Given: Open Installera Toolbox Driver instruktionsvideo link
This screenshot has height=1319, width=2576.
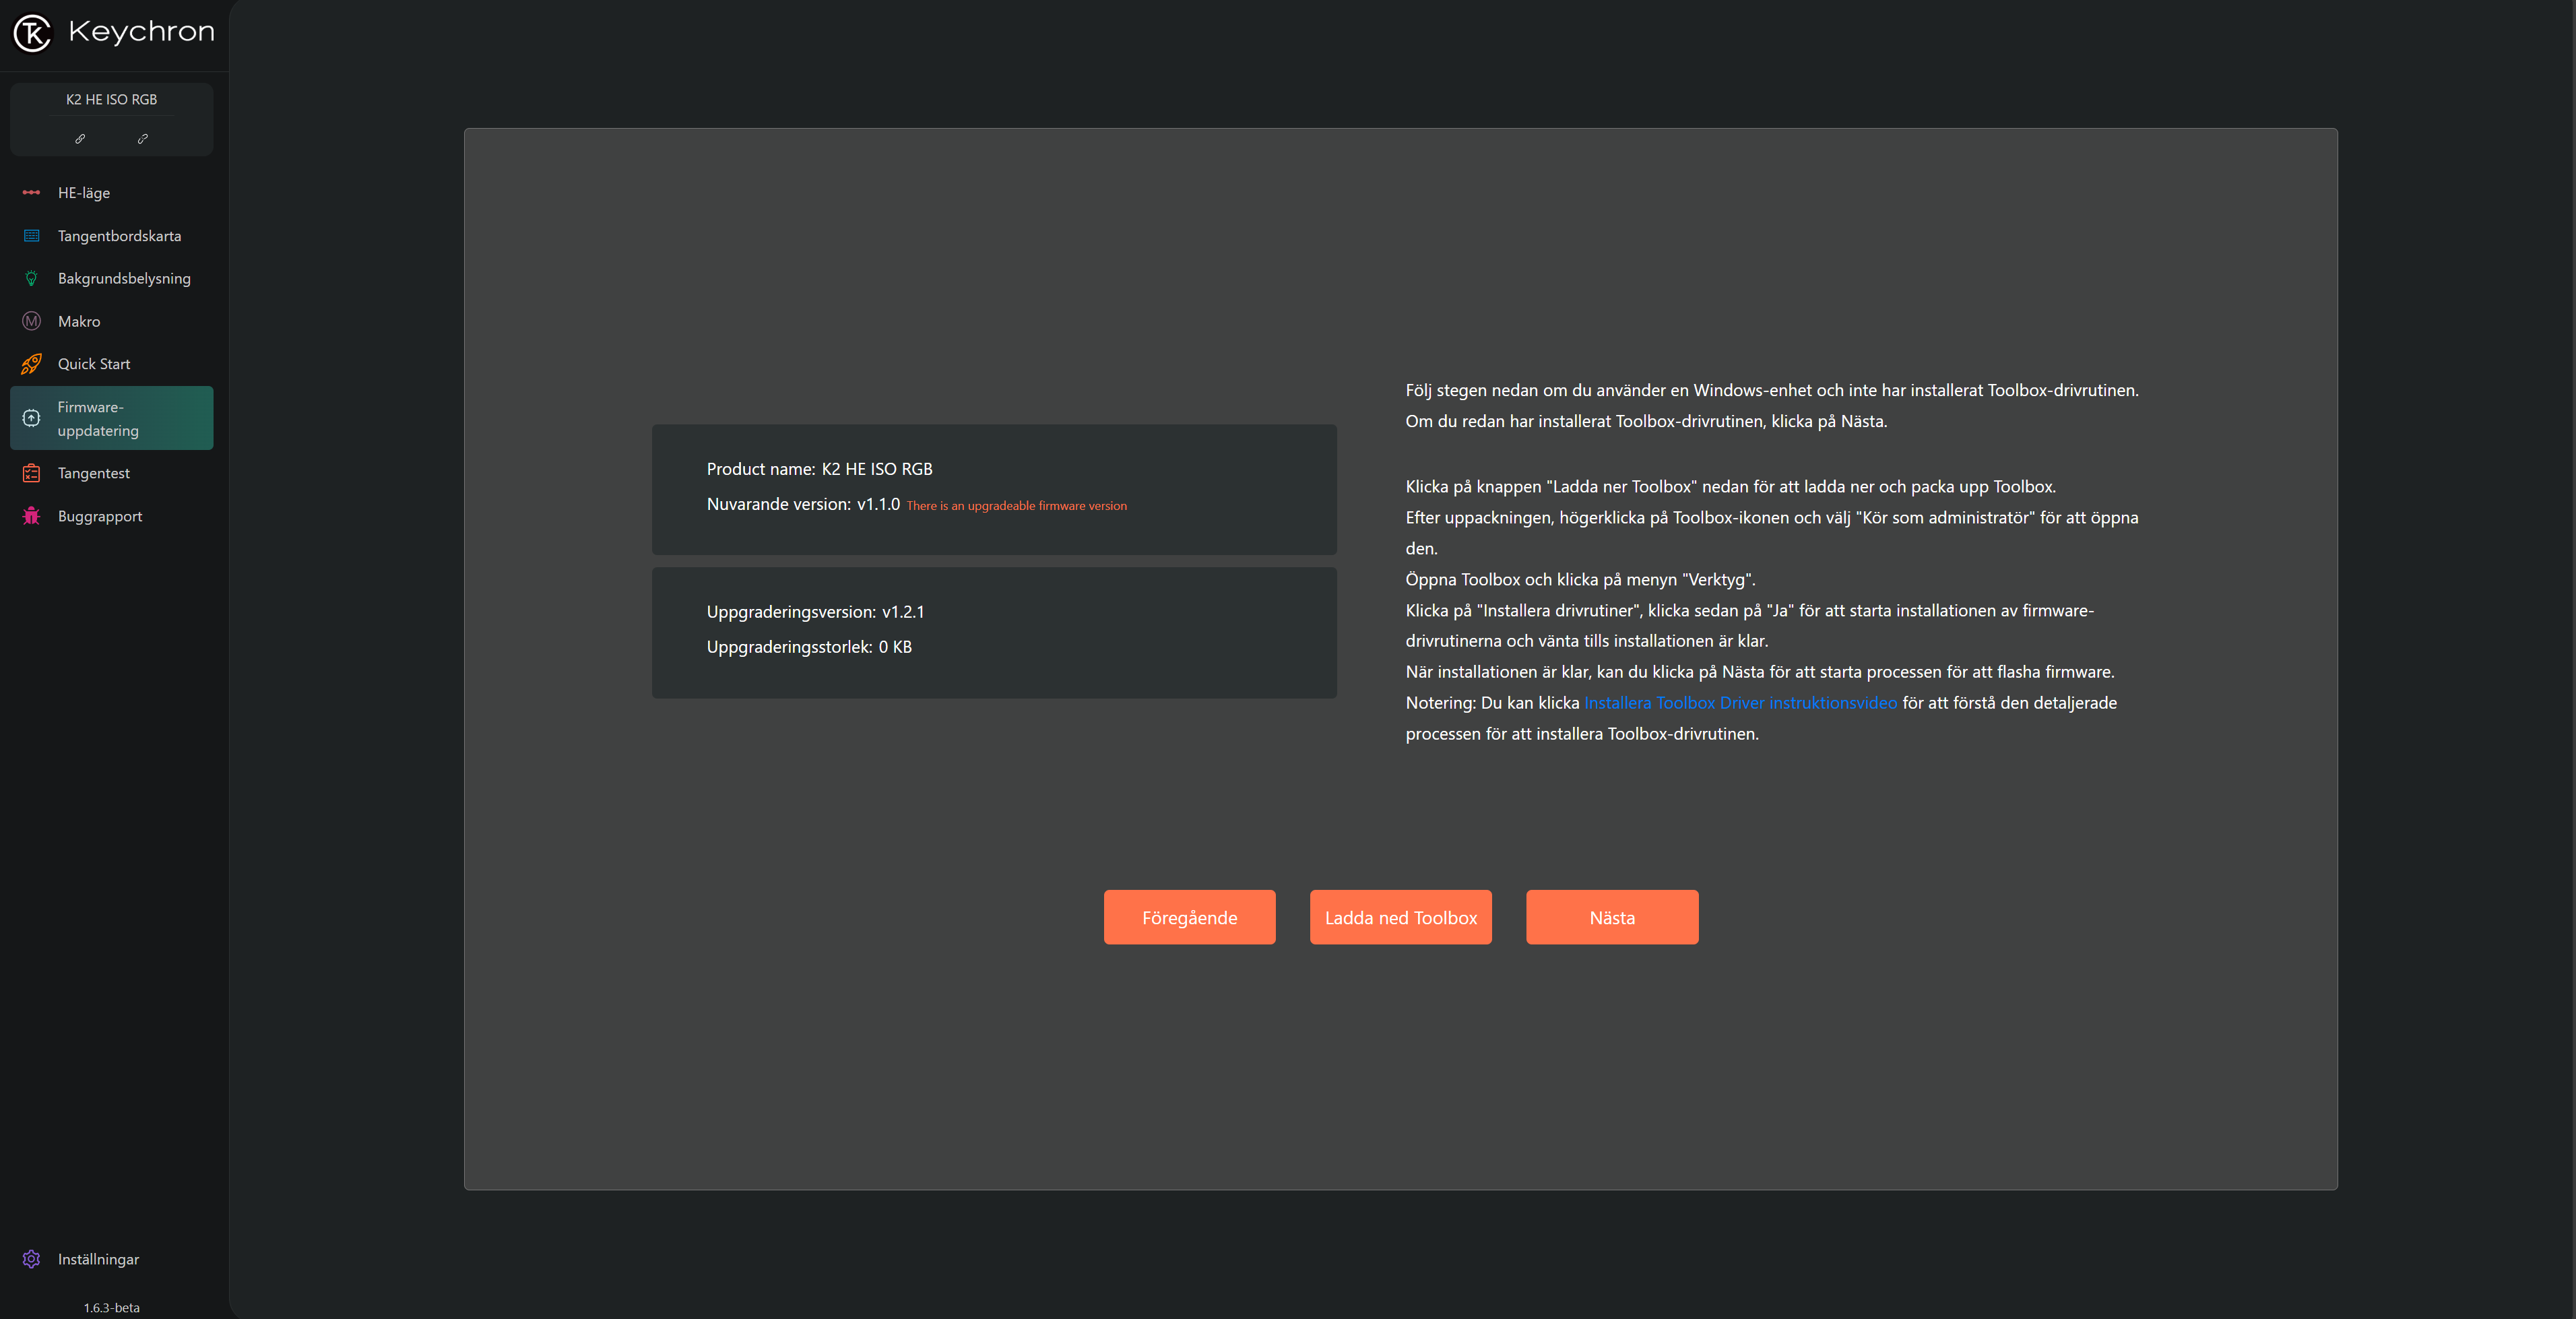Looking at the screenshot, I should 1740,703.
